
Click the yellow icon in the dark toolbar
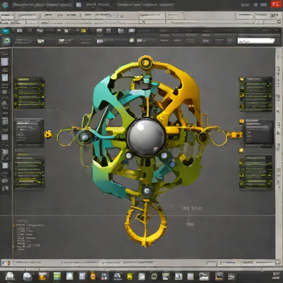[83, 30]
